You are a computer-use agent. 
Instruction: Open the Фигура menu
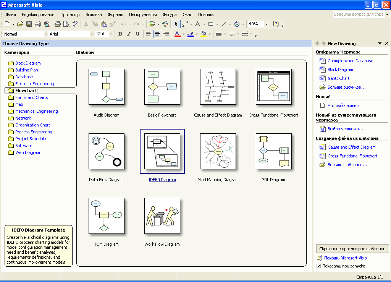point(170,15)
